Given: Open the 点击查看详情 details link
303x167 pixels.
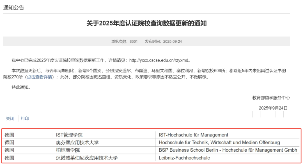Looking at the screenshot, I should pyautogui.click(x=40, y=77).
